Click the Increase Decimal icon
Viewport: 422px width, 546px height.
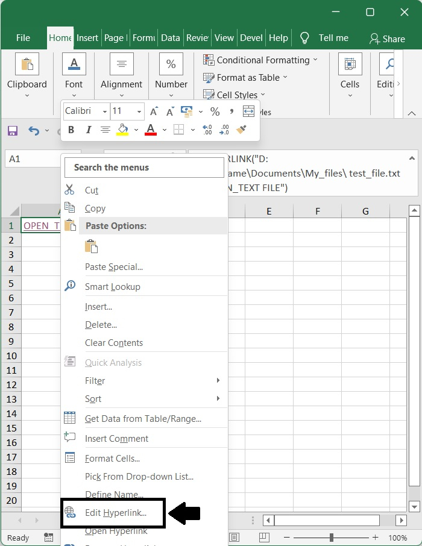click(x=207, y=130)
